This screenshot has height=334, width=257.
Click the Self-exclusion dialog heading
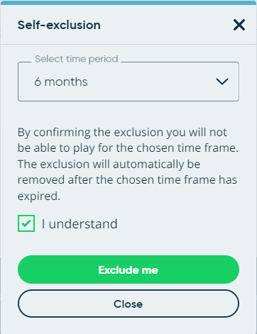(59, 25)
